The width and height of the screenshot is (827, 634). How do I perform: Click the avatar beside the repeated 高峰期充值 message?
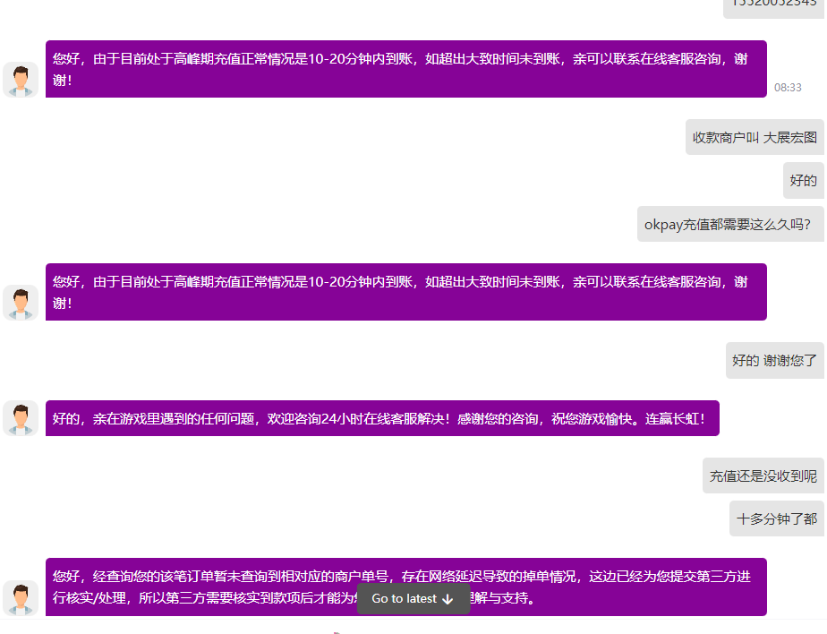(x=20, y=303)
